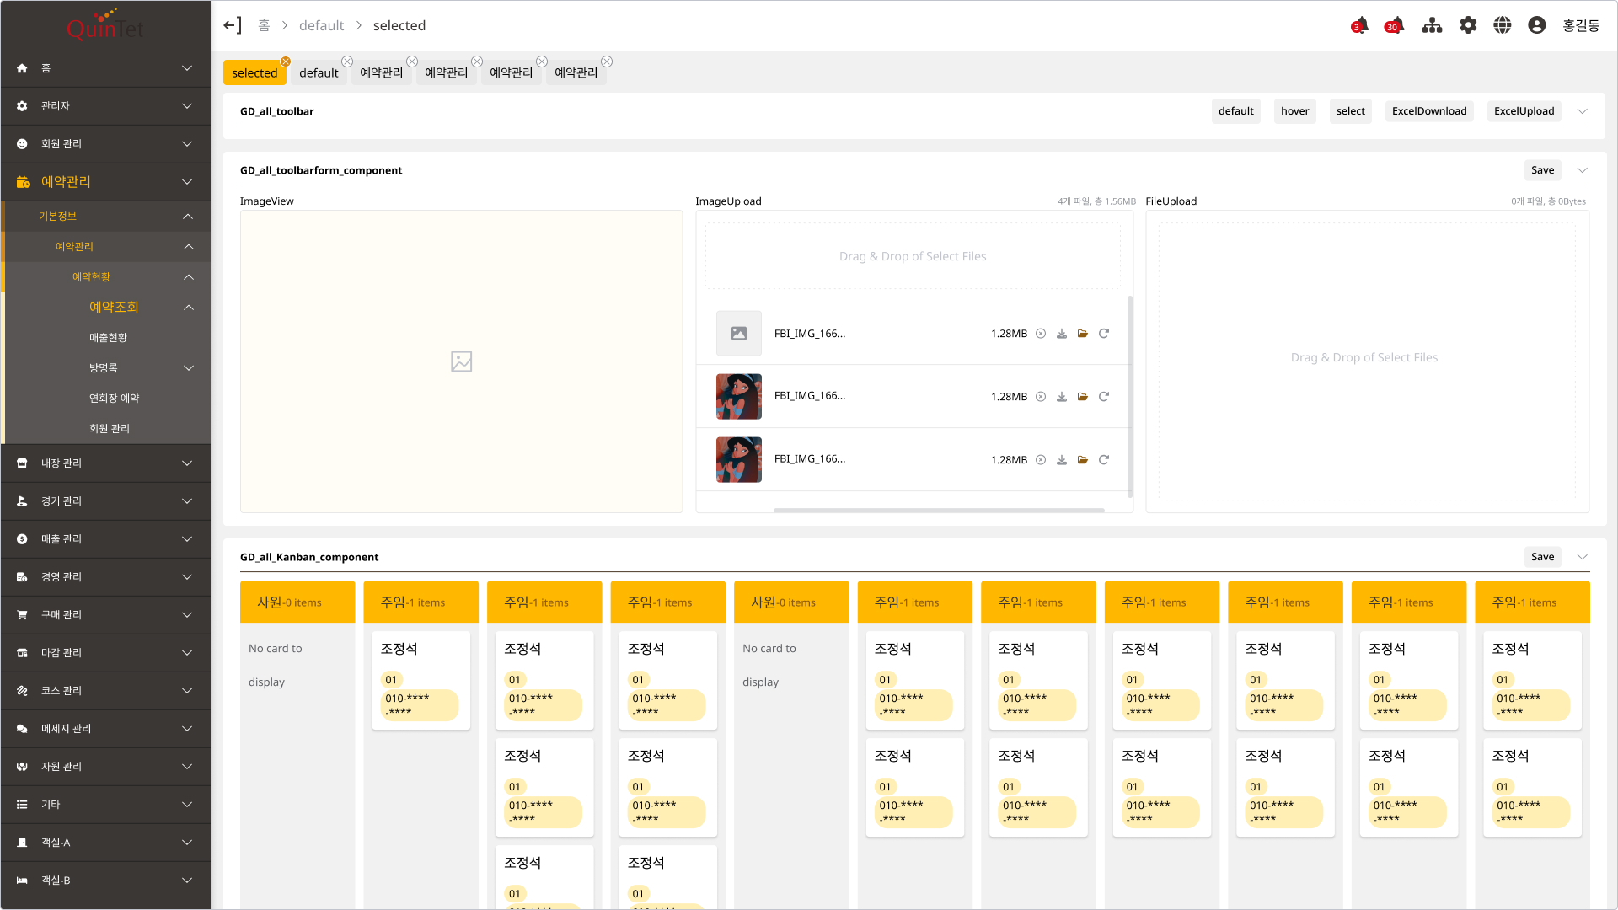
Task: Open the bell notification with 30 badge
Action: point(1396,25)
